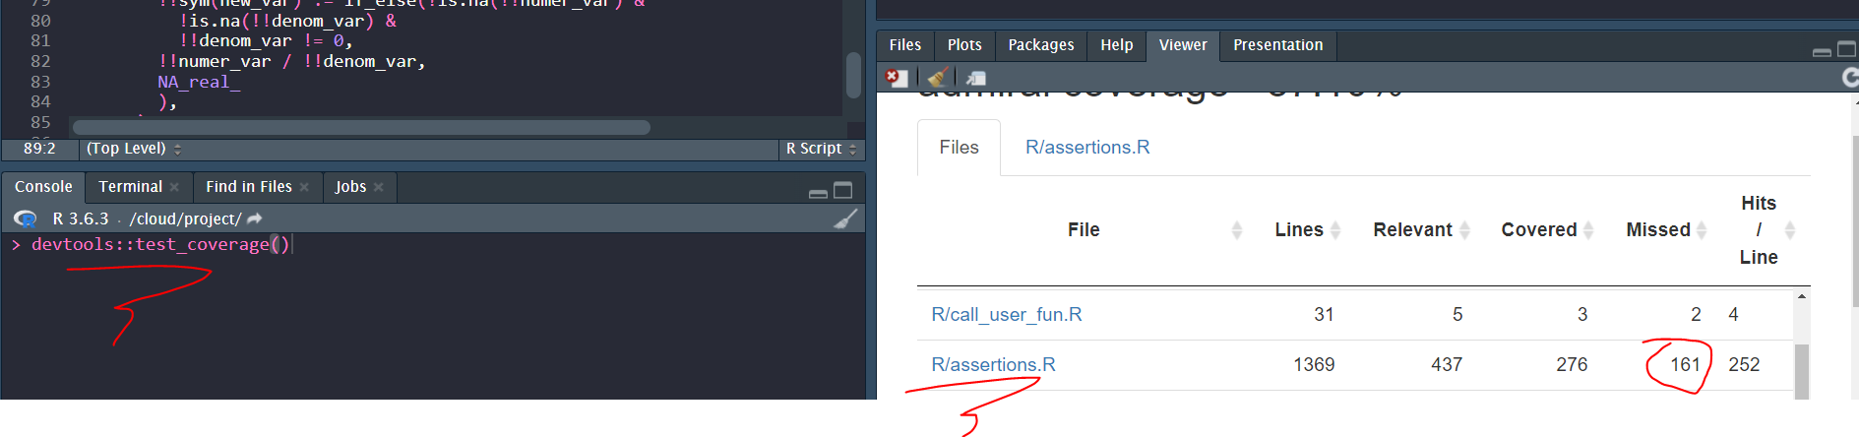Click cursor position indicator 89:2
This screenshot has width=1859, height=437.
coord(39,149)
